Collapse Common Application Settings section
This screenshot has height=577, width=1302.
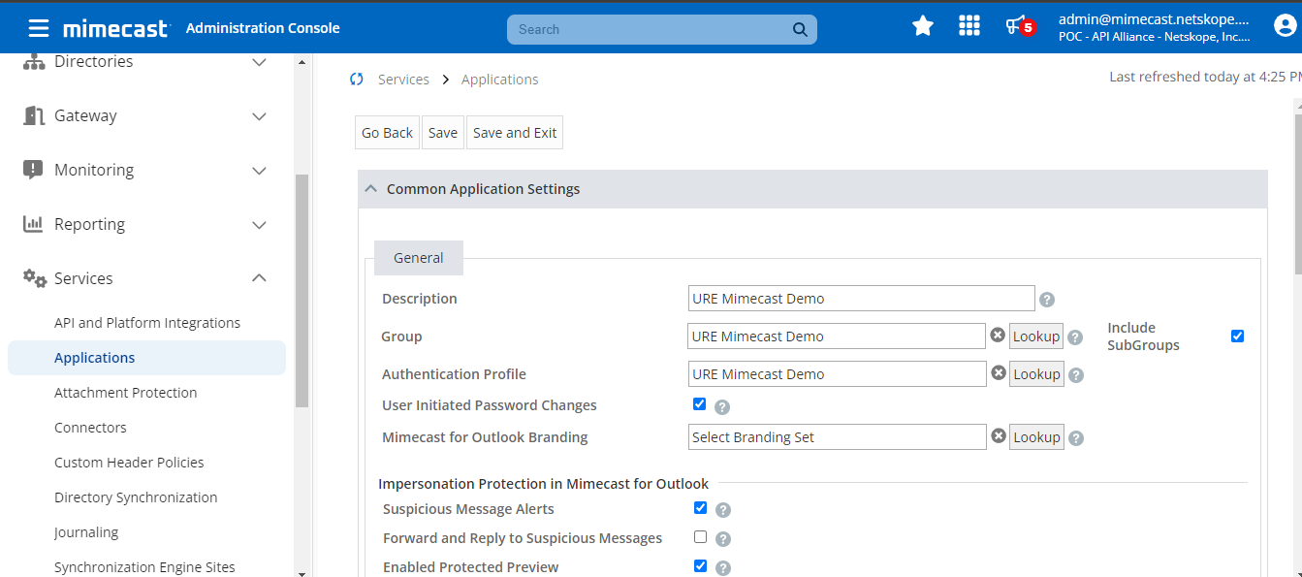[370, 189]
